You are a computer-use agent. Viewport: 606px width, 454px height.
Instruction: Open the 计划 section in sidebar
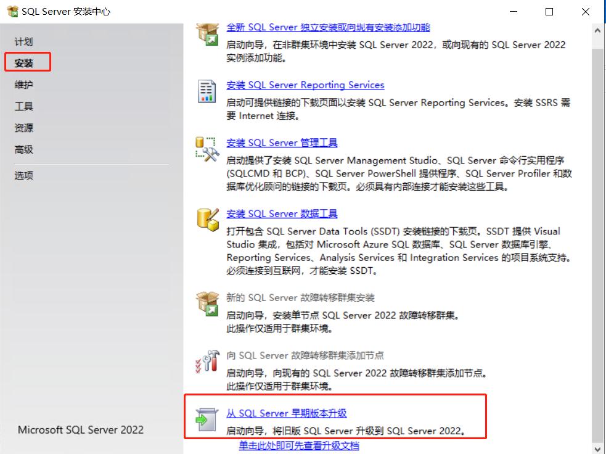(23, 41)
